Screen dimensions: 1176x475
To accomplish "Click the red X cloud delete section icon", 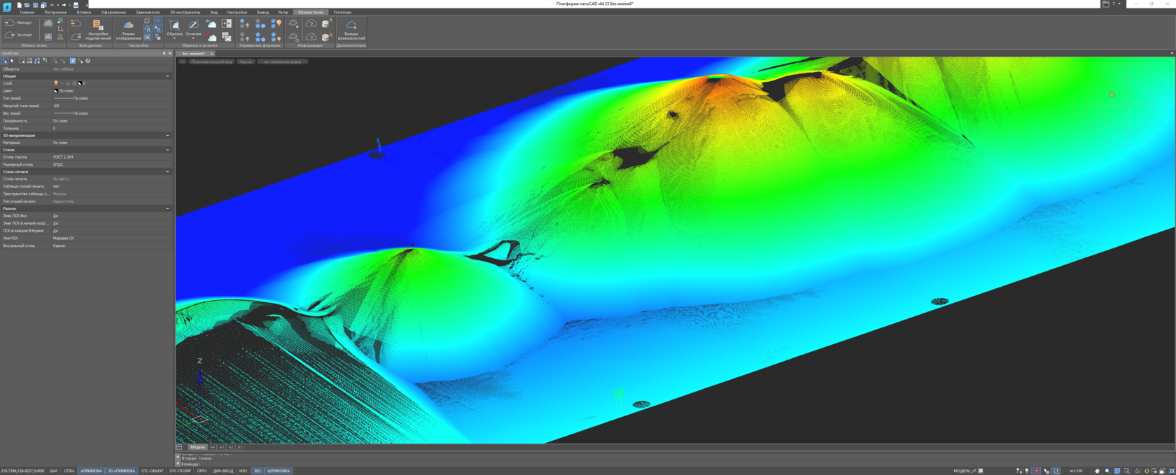I will [x=212, y=36].
